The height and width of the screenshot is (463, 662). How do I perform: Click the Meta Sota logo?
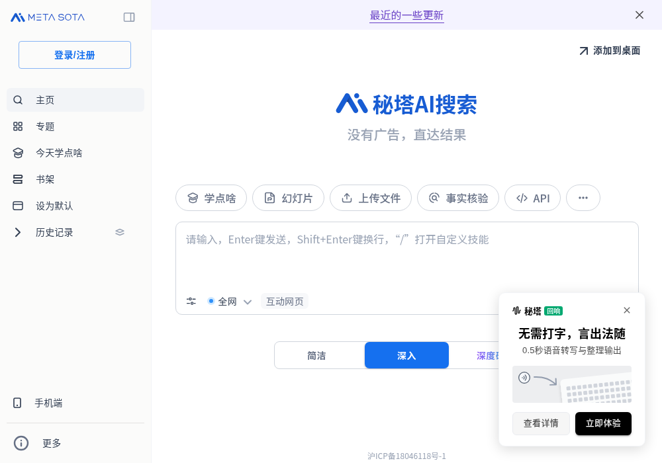47,17
